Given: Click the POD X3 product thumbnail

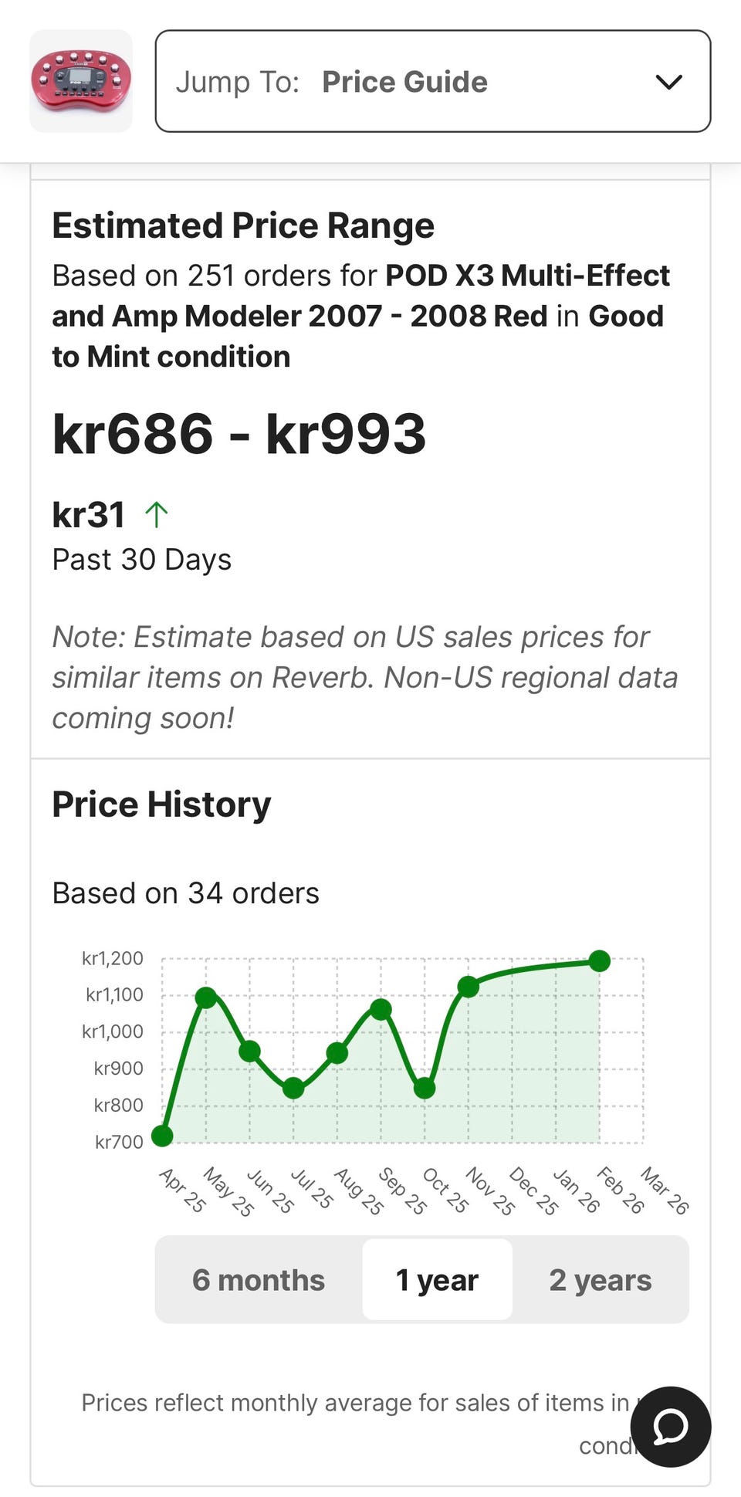Looking at the screenshot, I should click(81, 81).
